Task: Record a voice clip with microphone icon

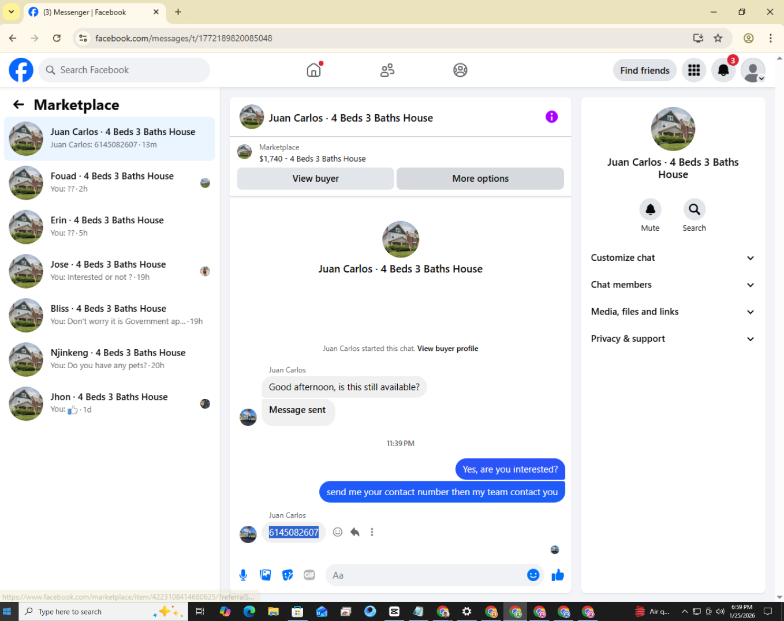Action: click(243, 575)
